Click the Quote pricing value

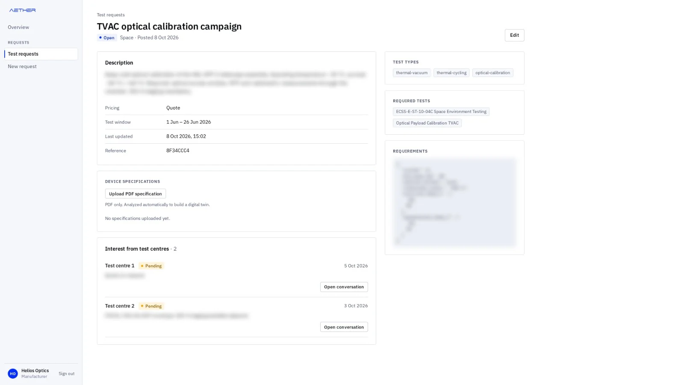pyautogui.click(x=173, y=108)
